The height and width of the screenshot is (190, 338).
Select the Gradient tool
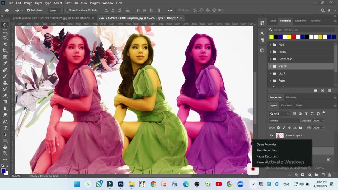point(5,102)
